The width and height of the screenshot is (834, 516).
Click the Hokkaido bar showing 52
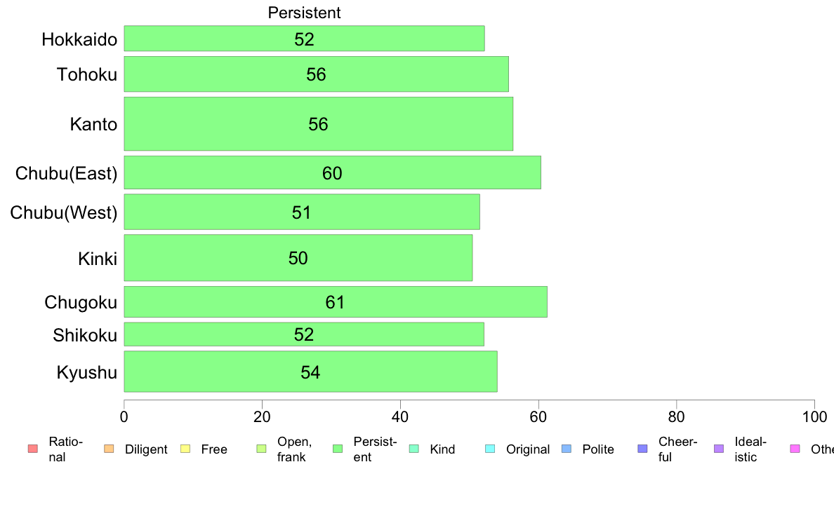coord(304,39)
